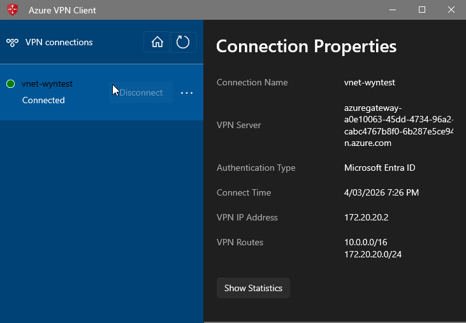Click the connect time 4/03/2026 7:26 PM
This screenshot has width=466, height=323.
point(381,193)
